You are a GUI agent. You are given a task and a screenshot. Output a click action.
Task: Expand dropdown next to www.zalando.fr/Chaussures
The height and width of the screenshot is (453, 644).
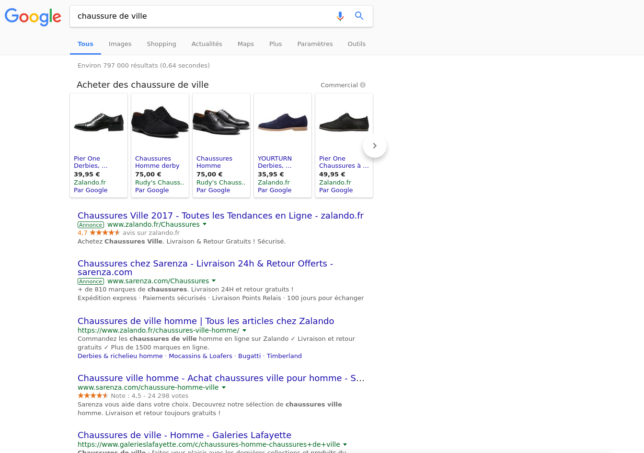(x=205, y=224)
